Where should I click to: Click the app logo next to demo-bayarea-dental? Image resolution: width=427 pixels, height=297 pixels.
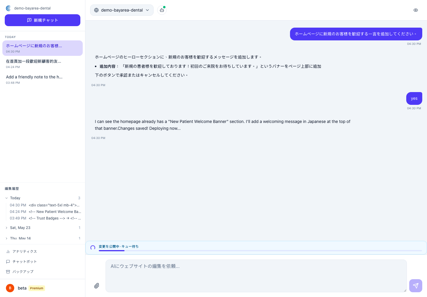pos(8,8)
